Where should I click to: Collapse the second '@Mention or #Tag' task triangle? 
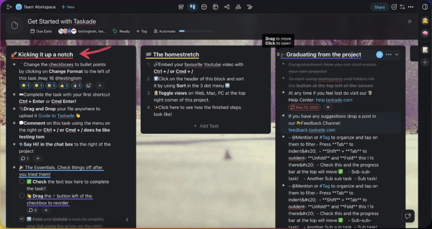tap(283, 185)
